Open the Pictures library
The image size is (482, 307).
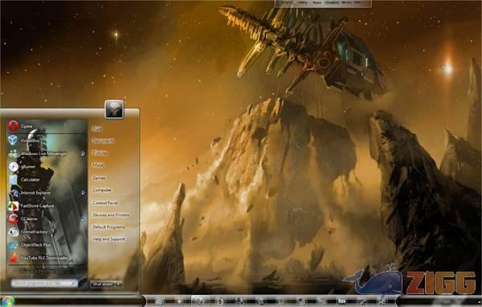[x=100, y=153]
